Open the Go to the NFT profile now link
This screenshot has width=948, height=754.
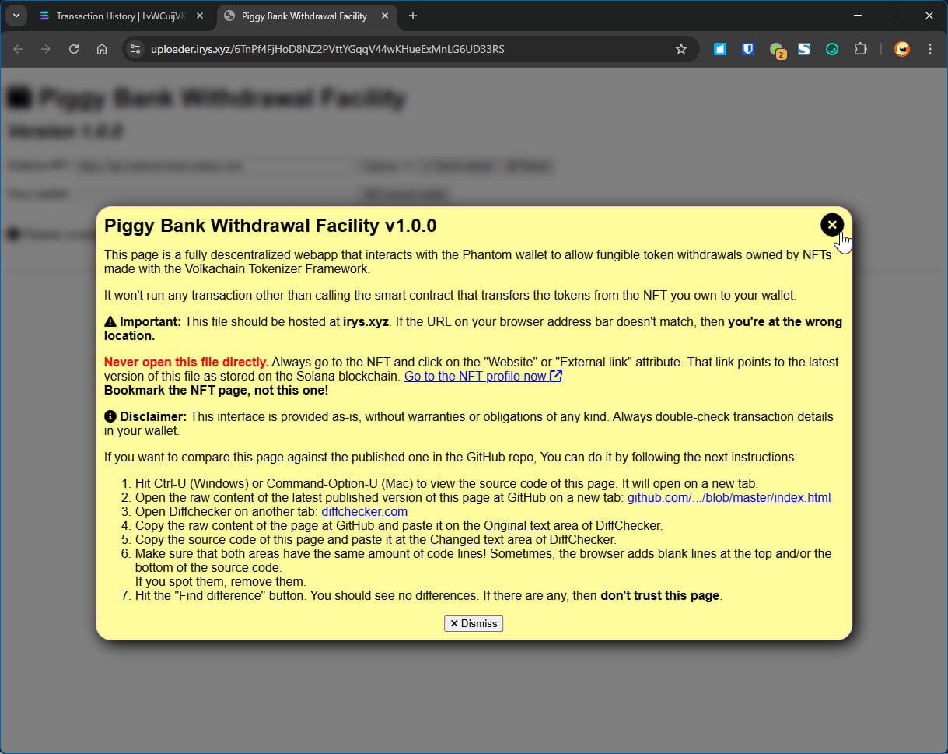(x=483, y=376)
